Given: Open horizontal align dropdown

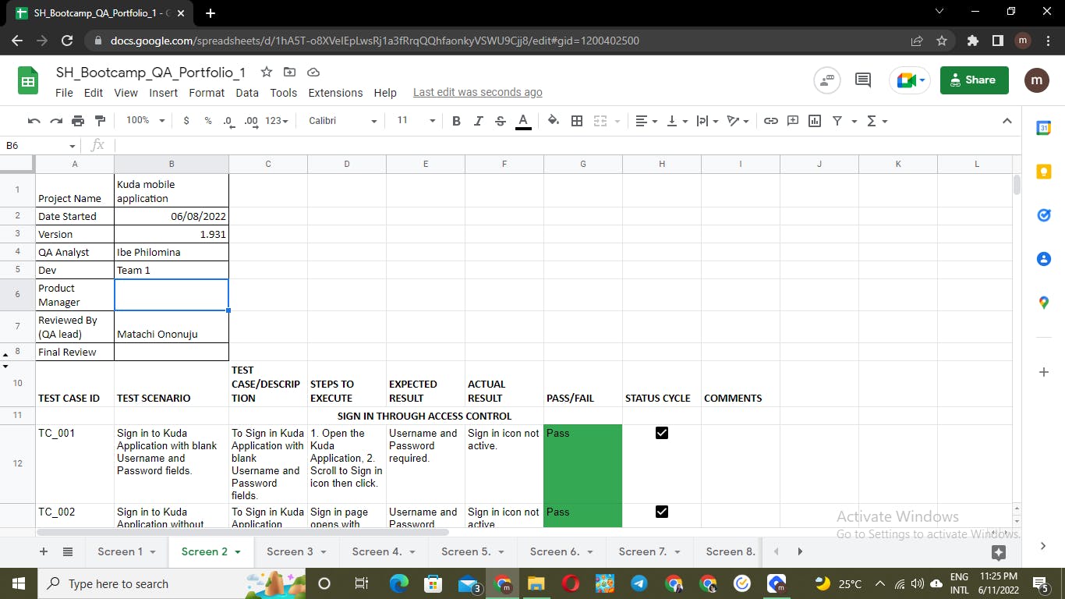Looking at the screenshot, I should pyautogui.click(x=646, y=121).
